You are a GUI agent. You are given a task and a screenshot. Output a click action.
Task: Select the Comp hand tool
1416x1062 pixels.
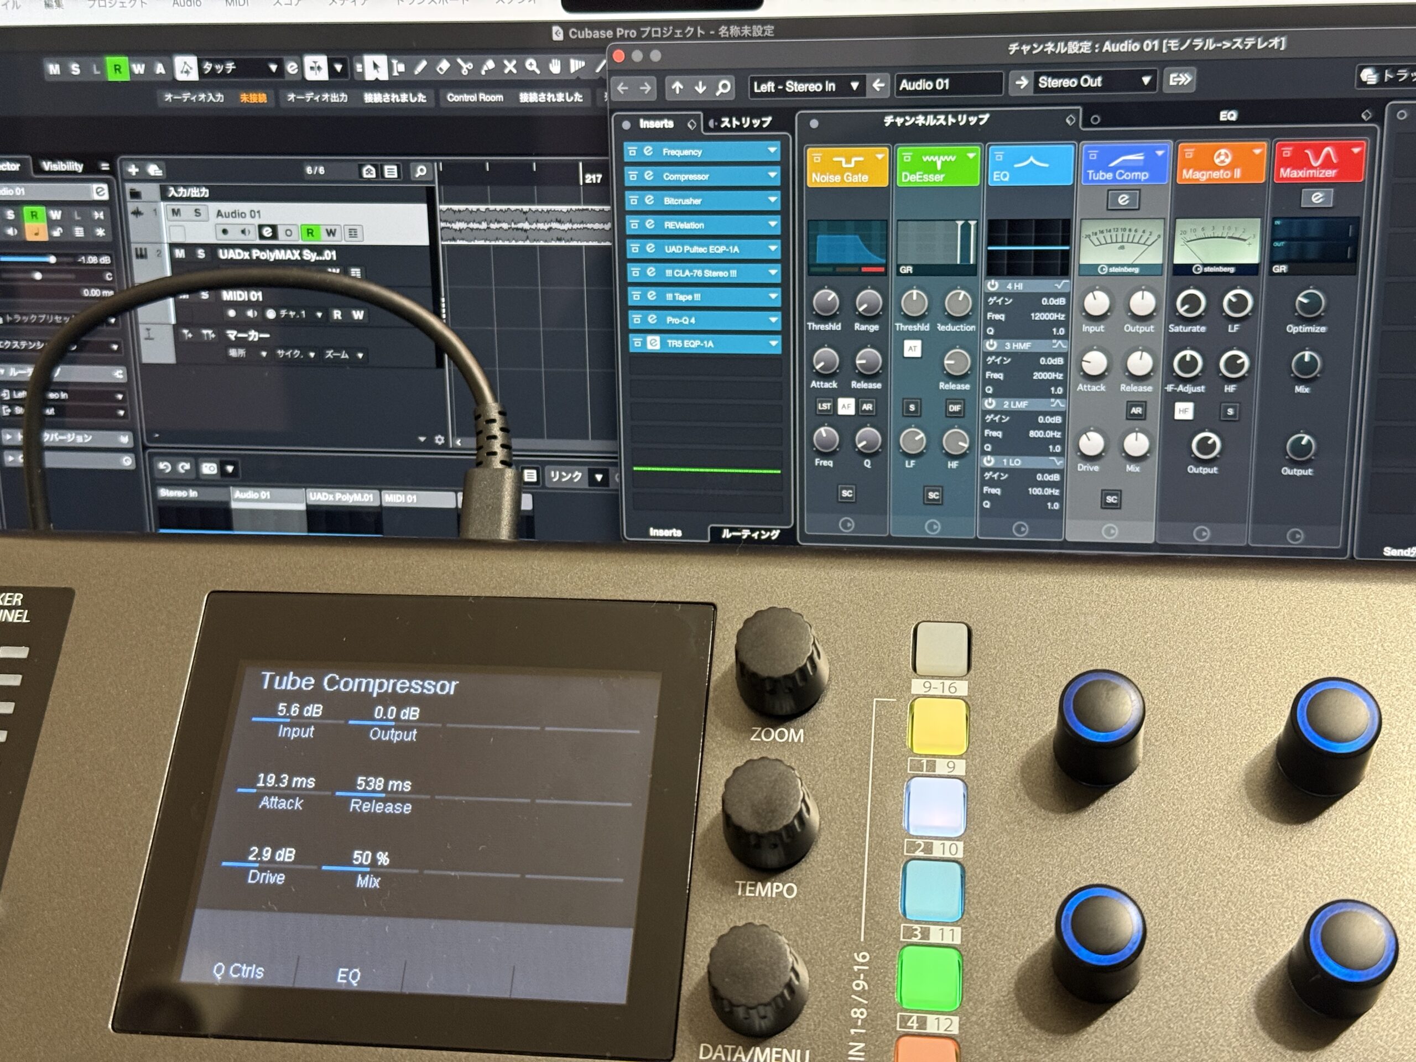[555, 66]
